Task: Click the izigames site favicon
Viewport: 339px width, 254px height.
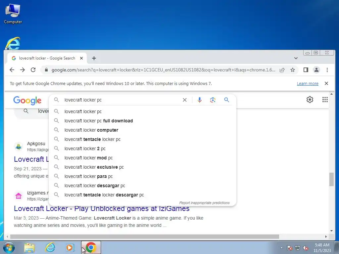Action: coord(19,196)
